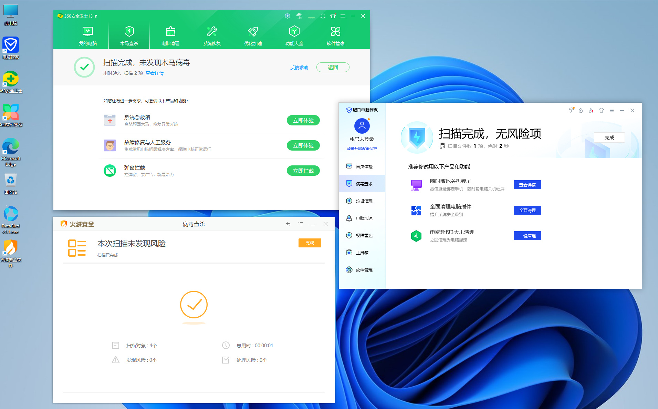Click 立即拦截 button for 弹窗拦截

(x=303, y=171)
